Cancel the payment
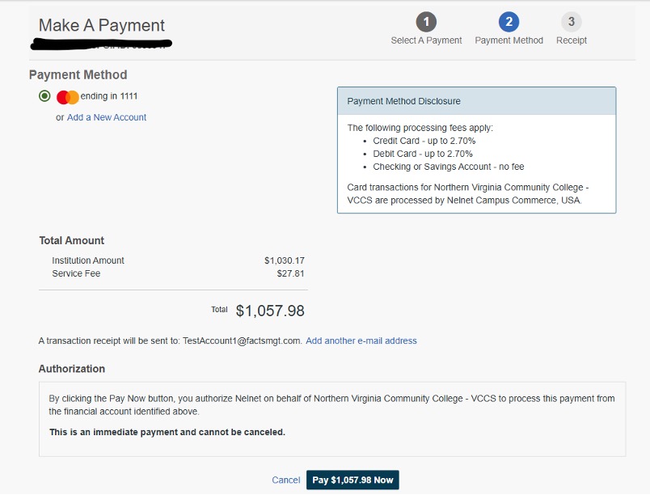 click(285, 480)
